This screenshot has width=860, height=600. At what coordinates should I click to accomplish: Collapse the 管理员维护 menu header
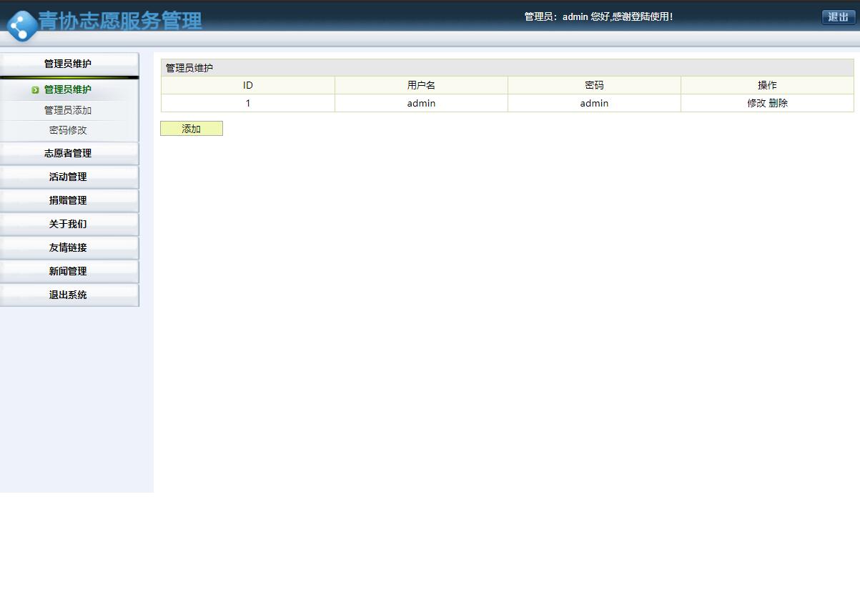click(69, 64)
